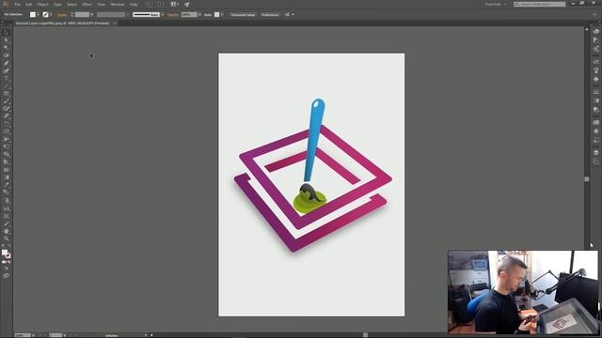The width and height of the screenshot is (602, 338).
Task: Select the Direct Selection tool
Action: coord(7,40)
